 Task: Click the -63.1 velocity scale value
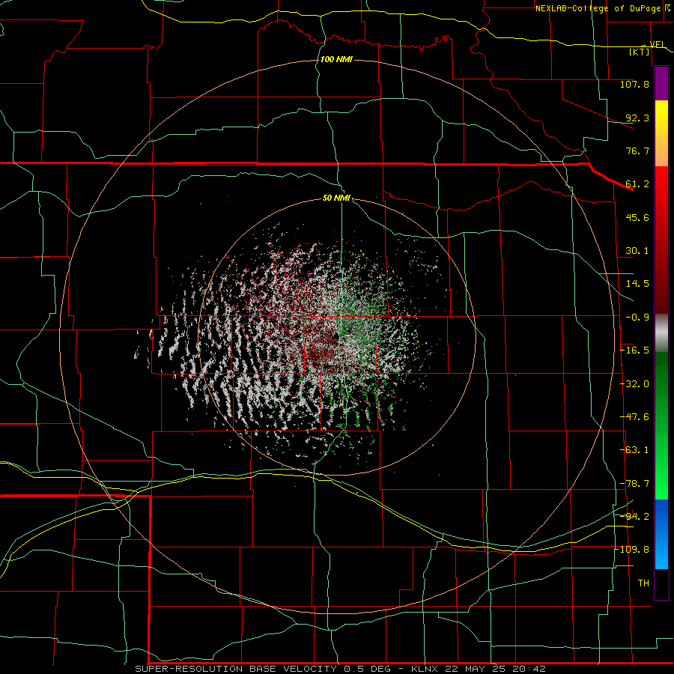634,450
